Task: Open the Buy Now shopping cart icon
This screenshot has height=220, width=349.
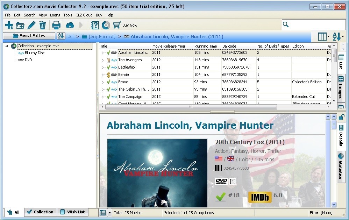Action: pyautogui.click(x=116, y=25)
